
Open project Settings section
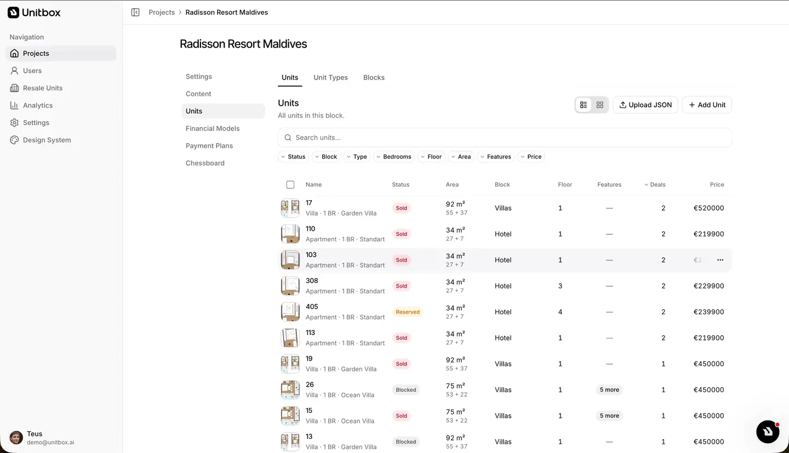223,77
